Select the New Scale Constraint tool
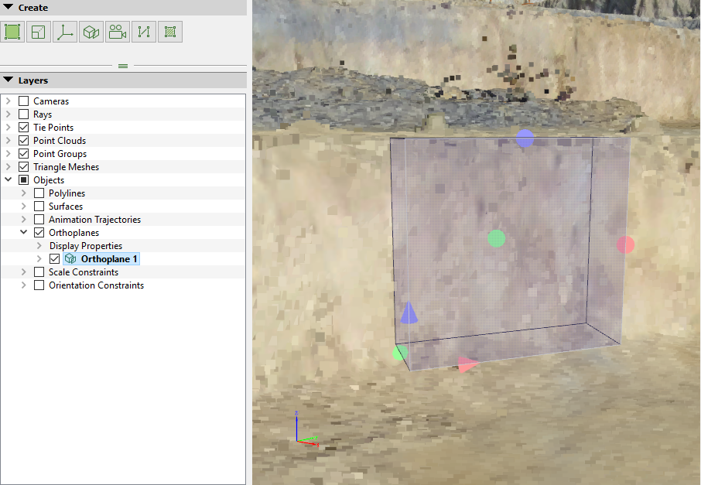The image size is (701, 485). [39, 32]
